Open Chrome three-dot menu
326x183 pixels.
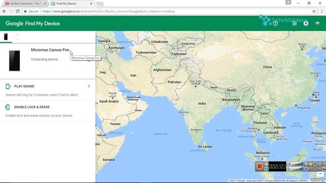pyautogui.click(x=322, y=11)
